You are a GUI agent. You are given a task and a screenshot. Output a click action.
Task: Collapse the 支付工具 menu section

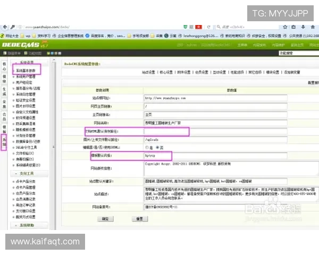pos(29,174)
